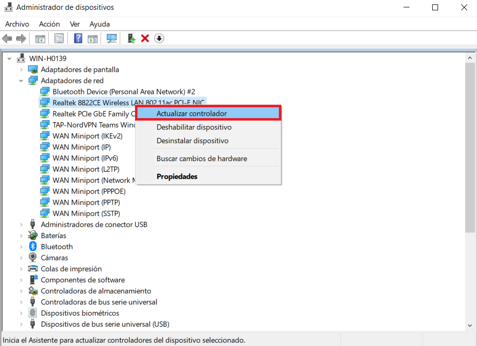Click the scrollbar down arrow

coord(470,325)
